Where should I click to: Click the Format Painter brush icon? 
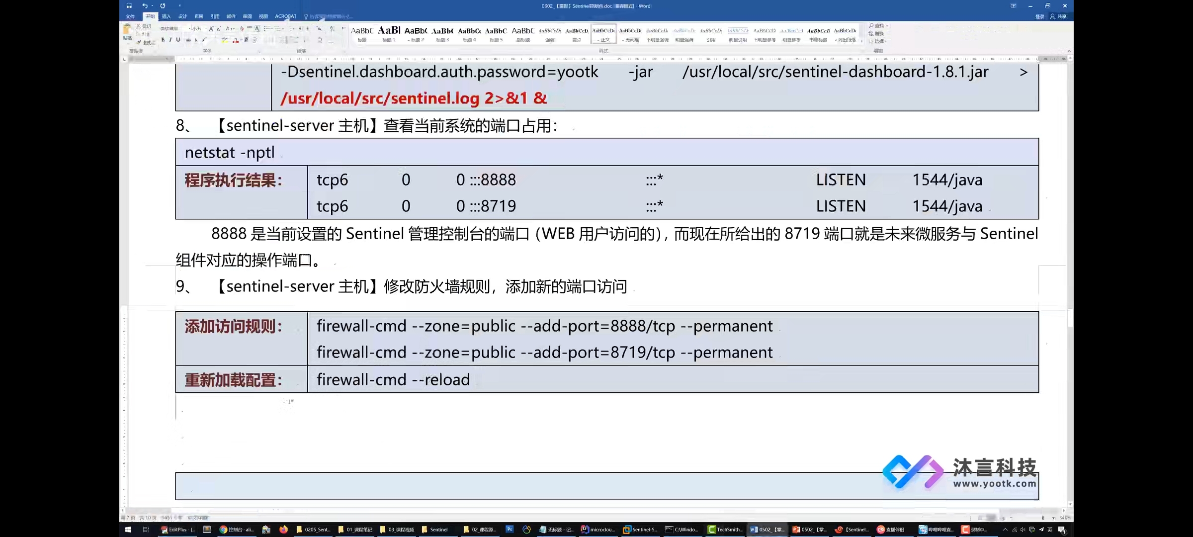click(x=139, y=42)
